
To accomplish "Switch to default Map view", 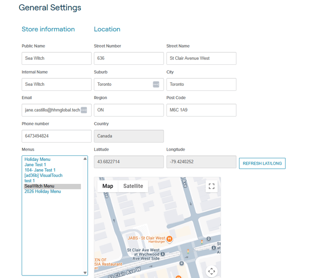I will click(x=108, y=186).
